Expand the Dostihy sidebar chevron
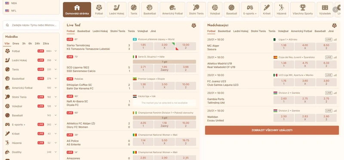This screenshot has height=160, width=344. point(56,152)
